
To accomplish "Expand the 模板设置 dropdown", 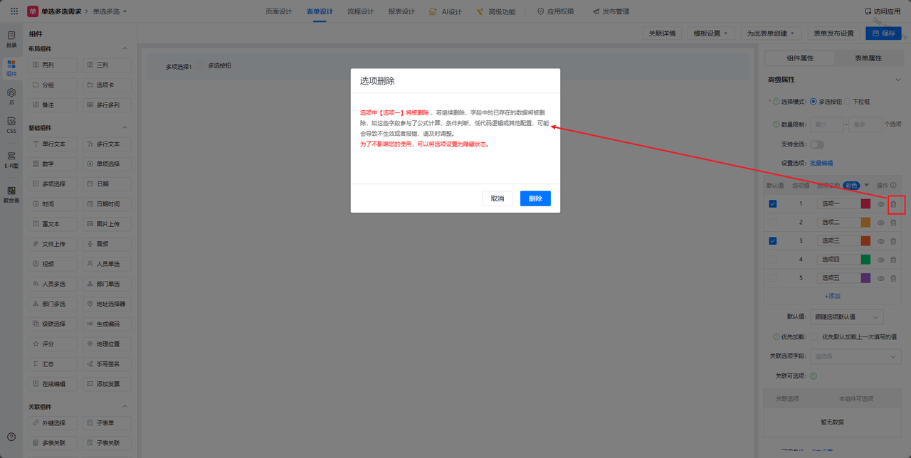I will (710, 33).
